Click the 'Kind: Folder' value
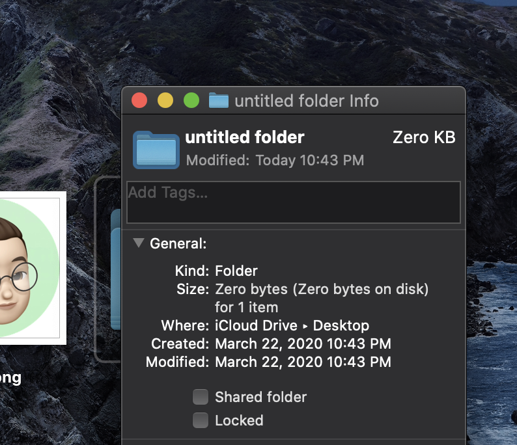This screenshot has width=517, height=445. (236, 271)
